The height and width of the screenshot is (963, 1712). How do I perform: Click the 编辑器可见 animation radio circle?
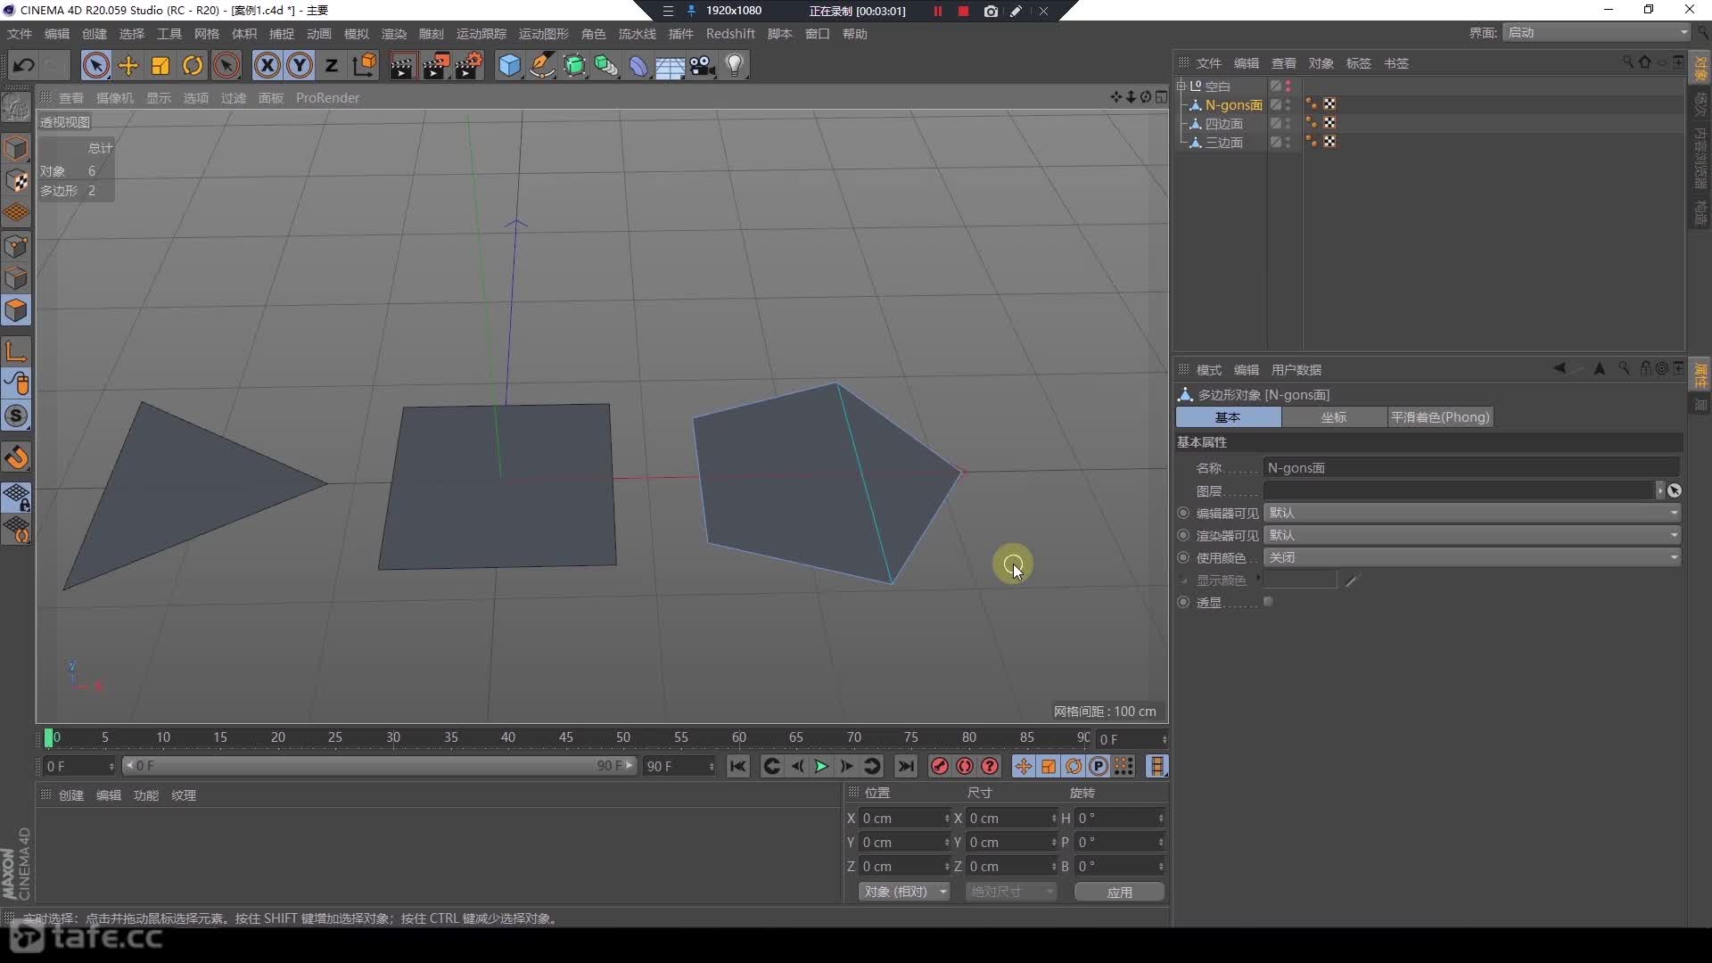1183,513
